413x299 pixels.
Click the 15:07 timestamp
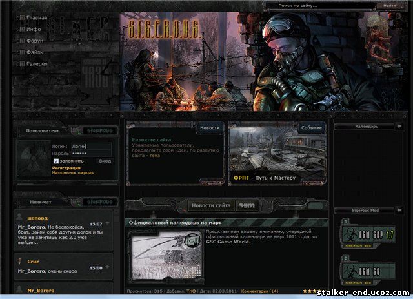pos(96,224)
